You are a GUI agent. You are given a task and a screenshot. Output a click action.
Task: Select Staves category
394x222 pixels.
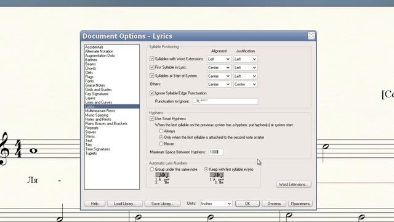coord(90,132)
